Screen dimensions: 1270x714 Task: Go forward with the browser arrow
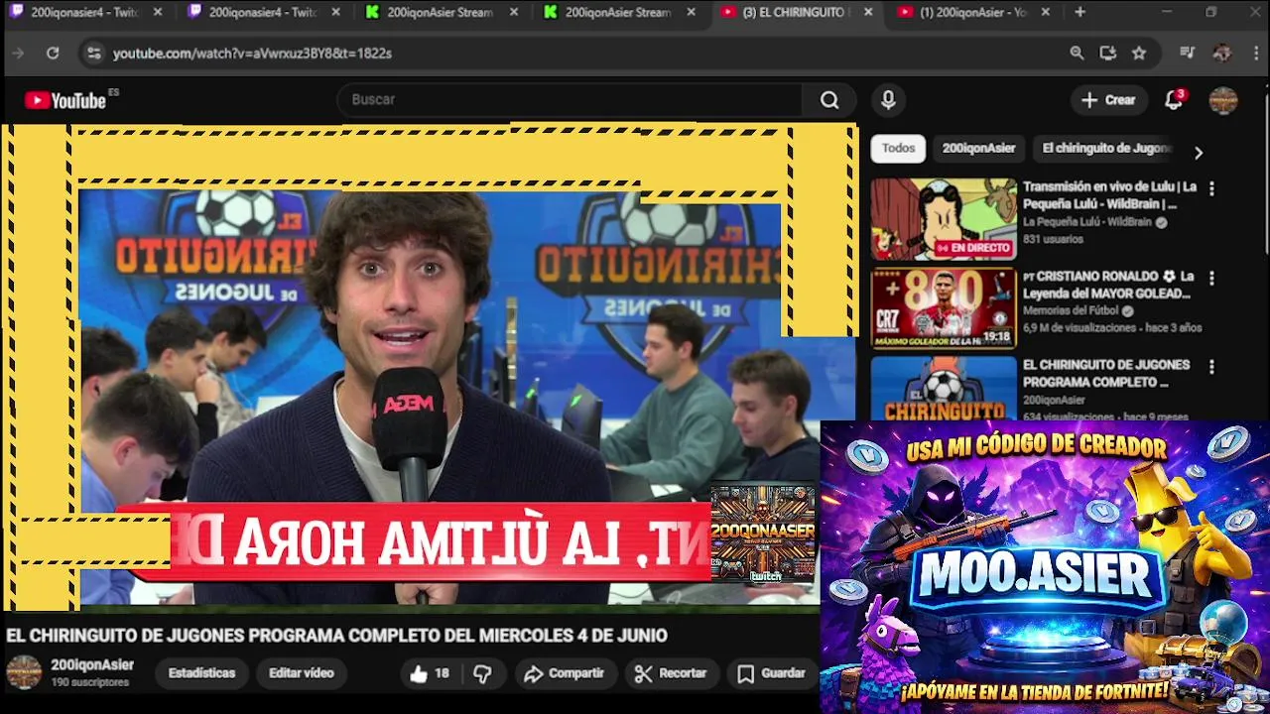point(18,54)
